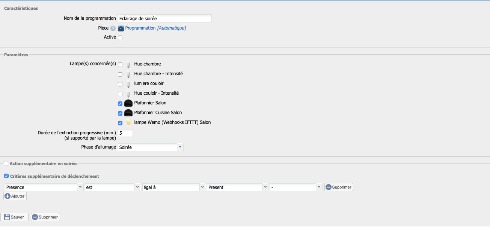Viewport: 490px width, 229px height.
Task: Click the Plafonnier Salon device icon
Action: (x=128, y=103)
